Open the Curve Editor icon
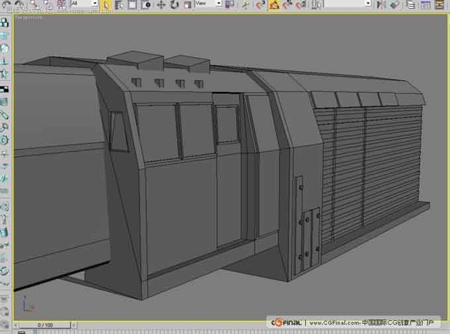This screenshot has width=450, height=334. click(x=426, y=5)
